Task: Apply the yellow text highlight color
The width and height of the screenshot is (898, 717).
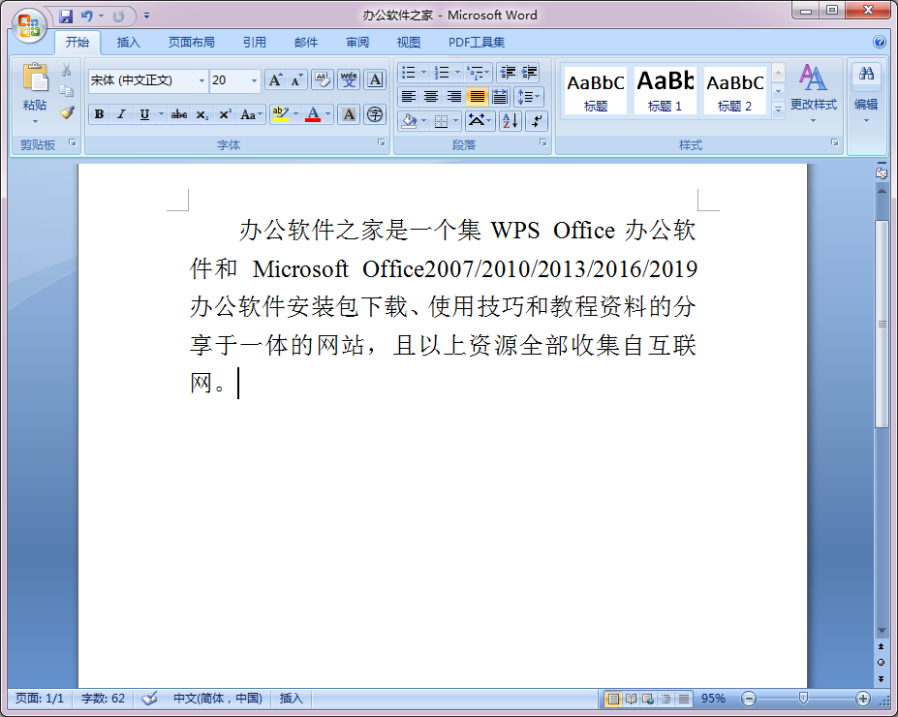Action: tap(280, 114)
